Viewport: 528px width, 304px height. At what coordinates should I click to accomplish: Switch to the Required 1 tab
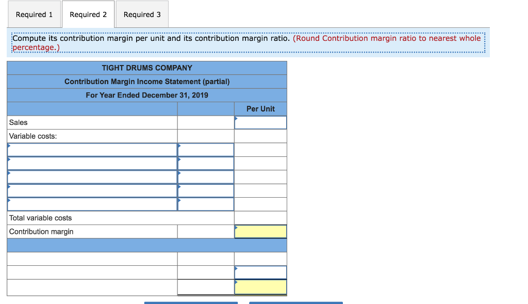coord(34,14)
